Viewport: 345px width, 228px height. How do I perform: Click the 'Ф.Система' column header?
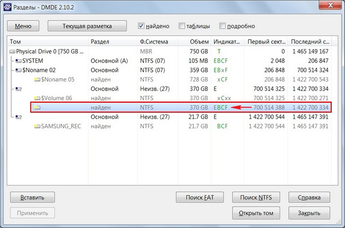tap(154, 41)
